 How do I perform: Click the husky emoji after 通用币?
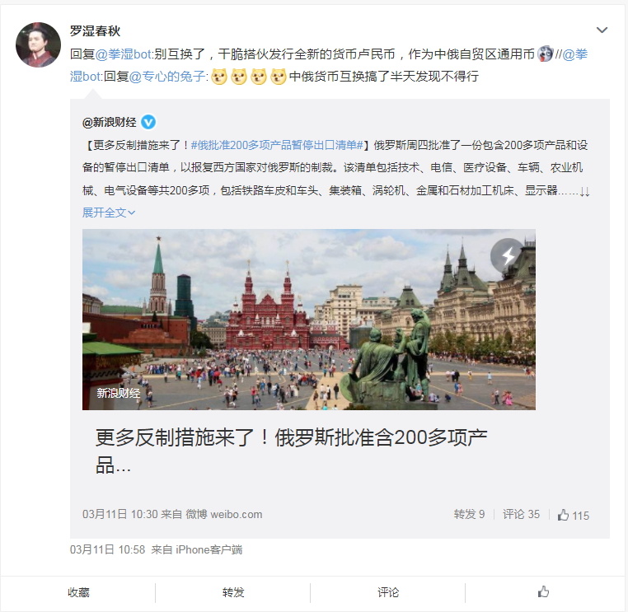545,54
